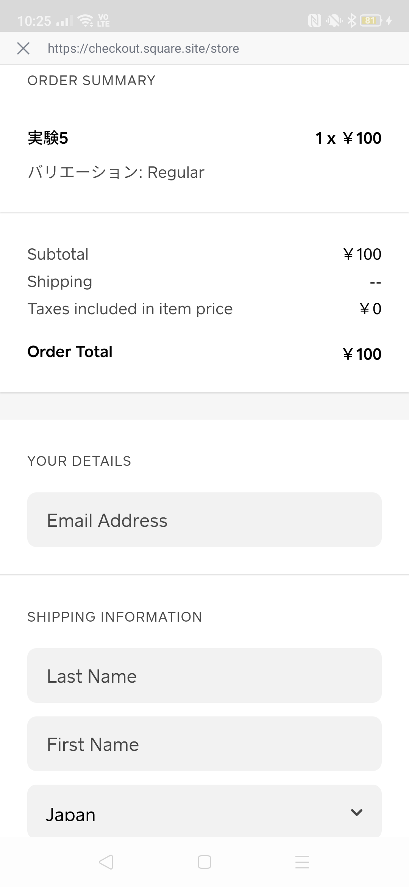Focus the Email Address field
The image size is (409, 887).
tap(204, 520)
